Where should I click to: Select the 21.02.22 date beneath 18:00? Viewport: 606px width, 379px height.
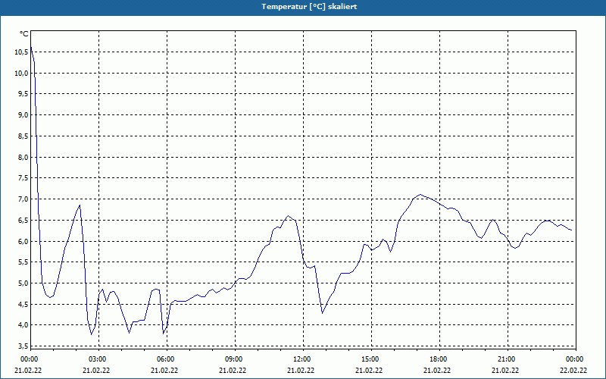437,371
